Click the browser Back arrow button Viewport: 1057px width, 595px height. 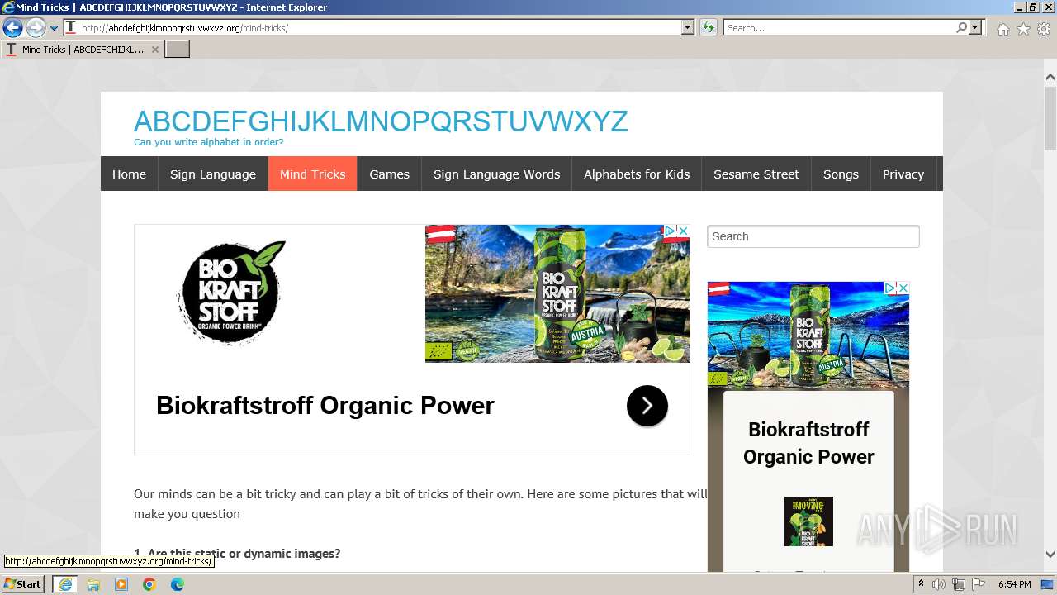(x=12, y=28)
